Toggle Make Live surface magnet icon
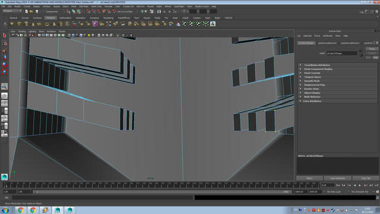 click(x=114, y=11)
